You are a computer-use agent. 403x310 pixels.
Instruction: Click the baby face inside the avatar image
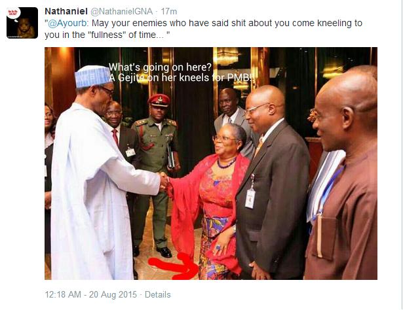tap(25, 26)
